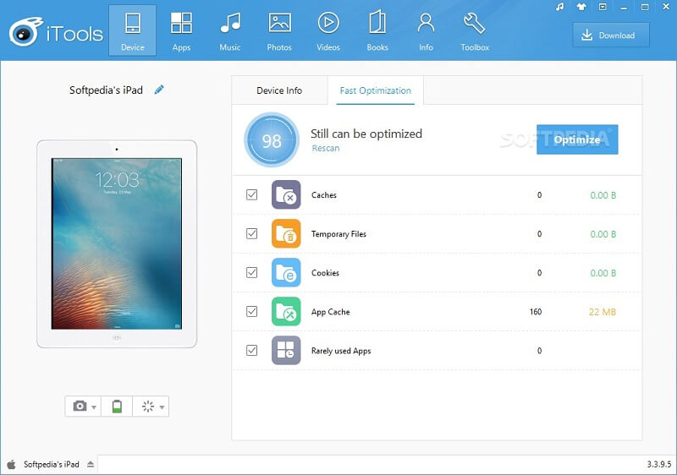Eject Softpedia's iPad from the status bar
The image size is (677, 475).
click(x=91, y=464)
